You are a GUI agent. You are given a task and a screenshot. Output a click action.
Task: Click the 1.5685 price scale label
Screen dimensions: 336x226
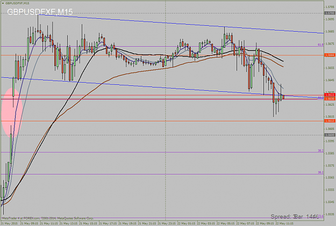tap(330, 32)
